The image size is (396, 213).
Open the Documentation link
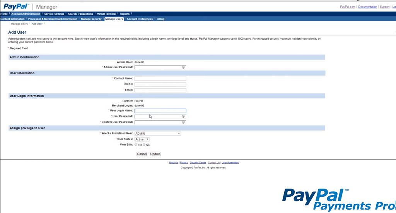click(x=367, y=7)
